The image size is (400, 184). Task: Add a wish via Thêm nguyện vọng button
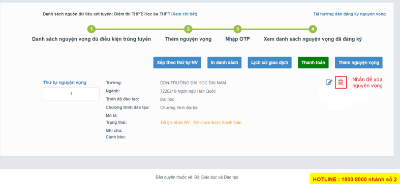pyautogui.click(x=359, y=63)
